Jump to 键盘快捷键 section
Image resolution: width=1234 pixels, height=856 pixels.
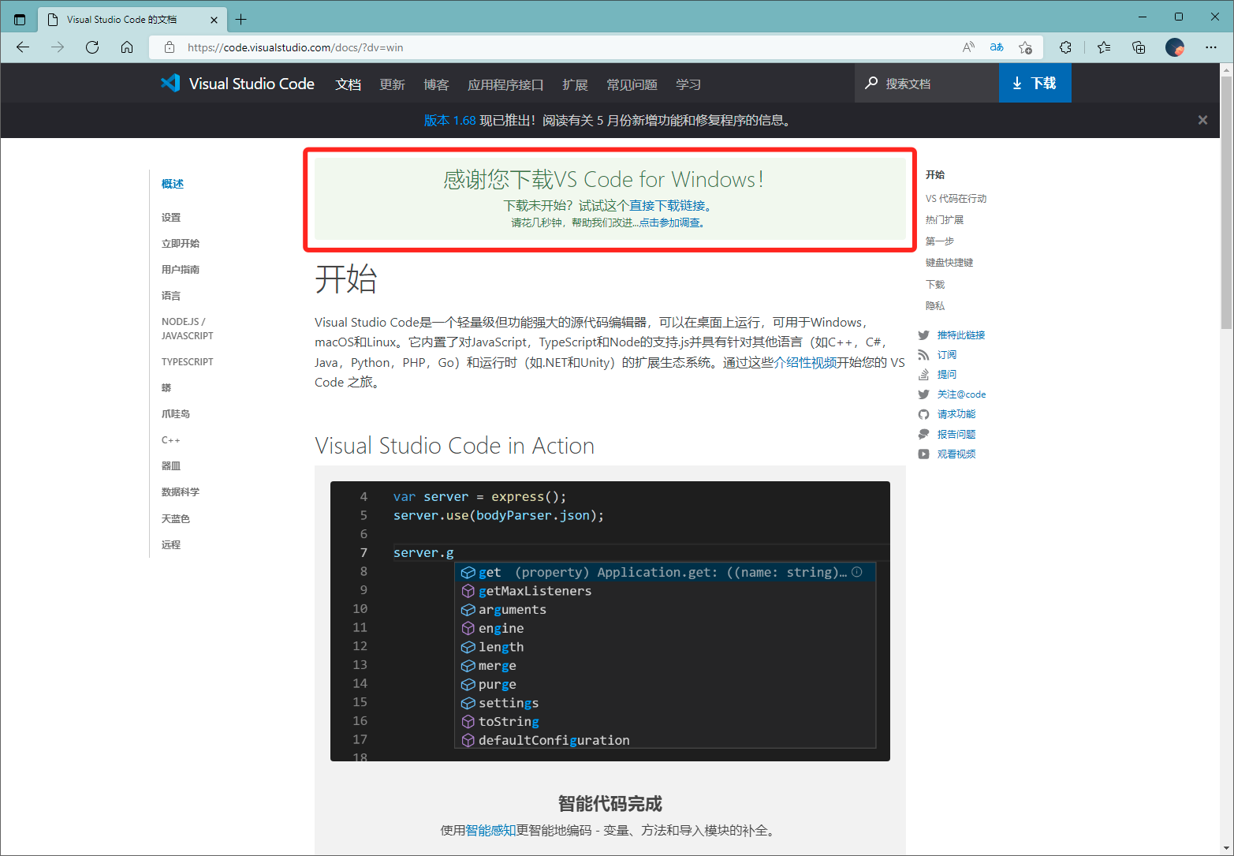tap(949, 263)
